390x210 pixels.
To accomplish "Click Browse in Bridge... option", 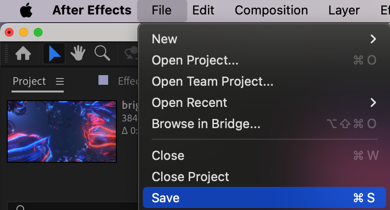I will [x=206, y=124].
